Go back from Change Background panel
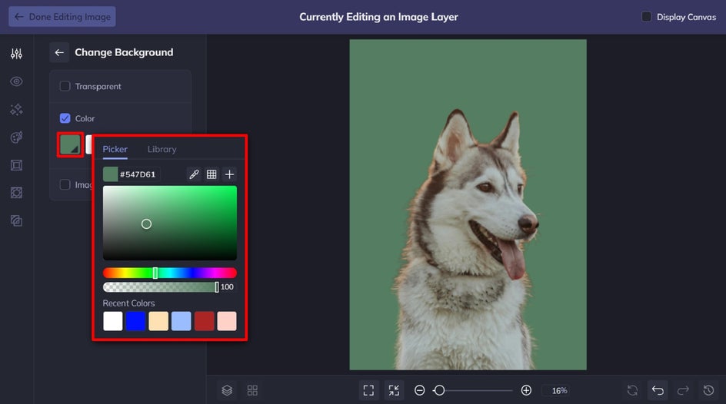The width and height of the screenshot is (726, 404). tap(59, 52)
